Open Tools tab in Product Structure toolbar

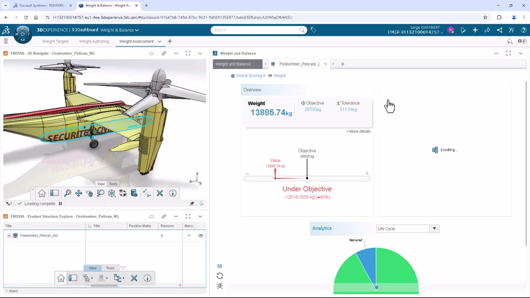point(110,268)
